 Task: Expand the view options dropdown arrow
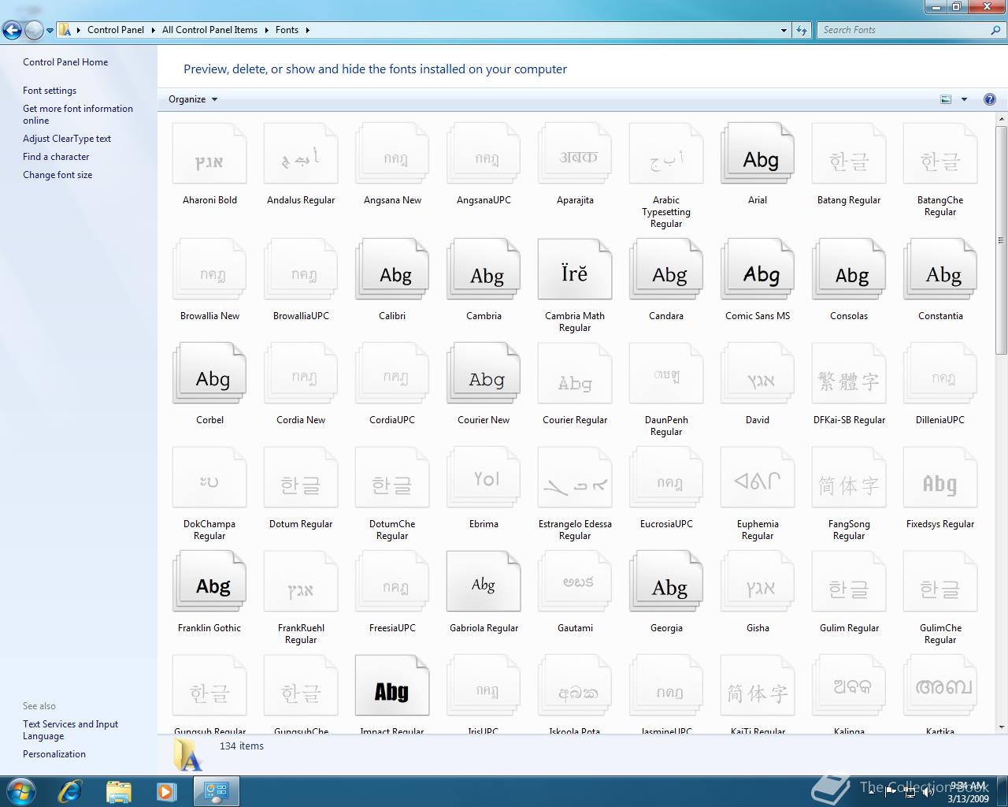tap(964, 99)
